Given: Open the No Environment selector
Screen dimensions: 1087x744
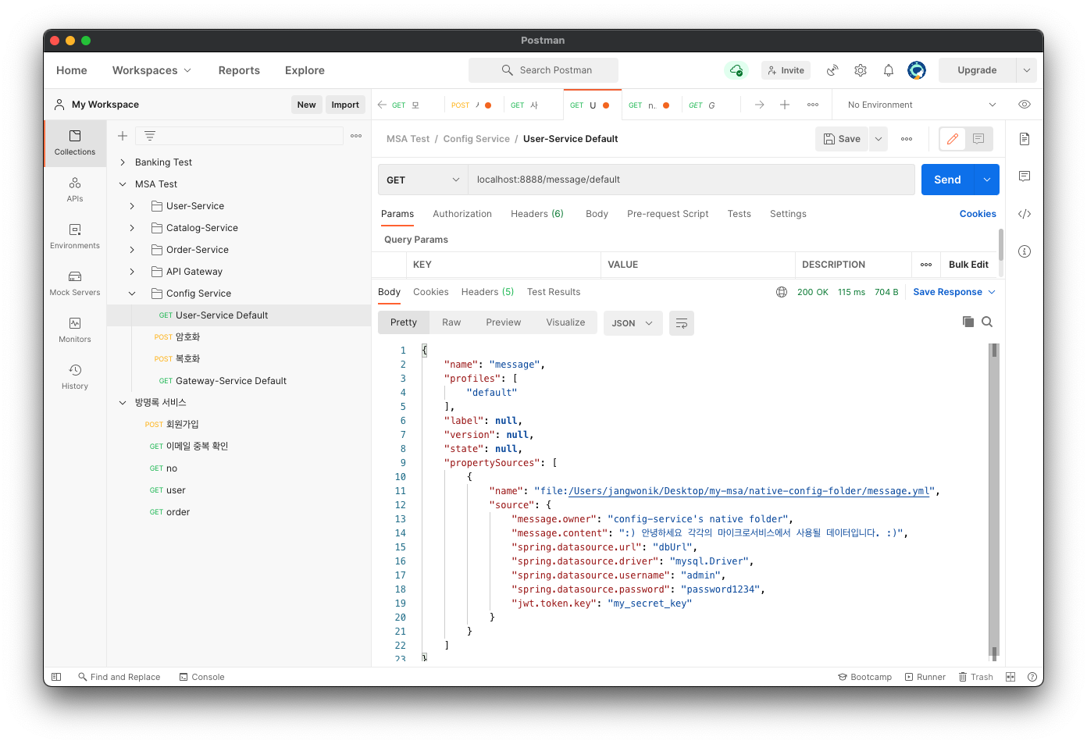Looking at the screenshot, I should click(x=921, y=105).
